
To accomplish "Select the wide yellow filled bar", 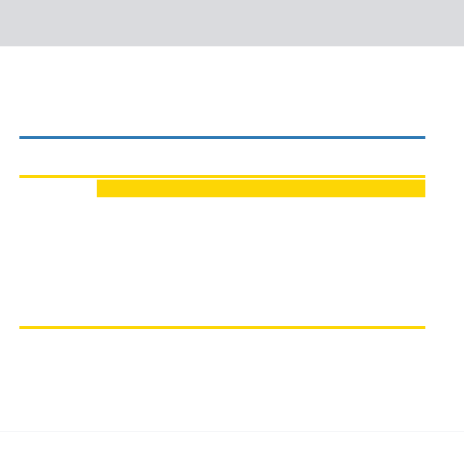I will point(261,188).
